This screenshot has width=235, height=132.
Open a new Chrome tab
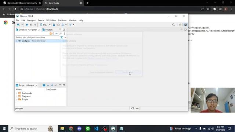pyautogui.click(x=87, y=3)
